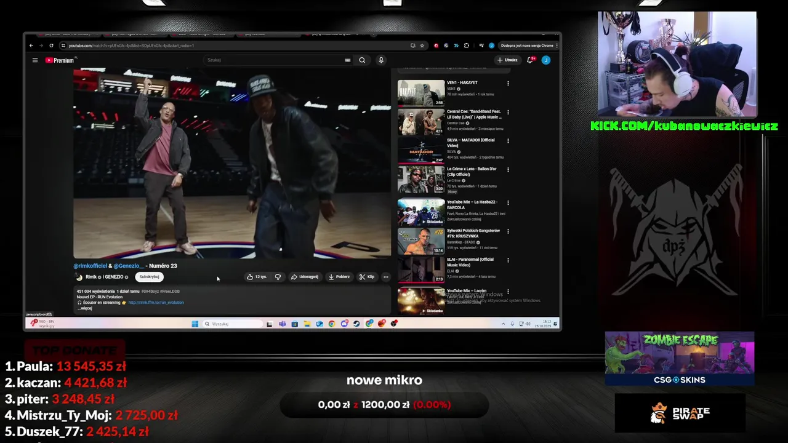Open File Explorer from the taskbar
The width and height of the screenshot is (788, 443).
tap(307, 324)
